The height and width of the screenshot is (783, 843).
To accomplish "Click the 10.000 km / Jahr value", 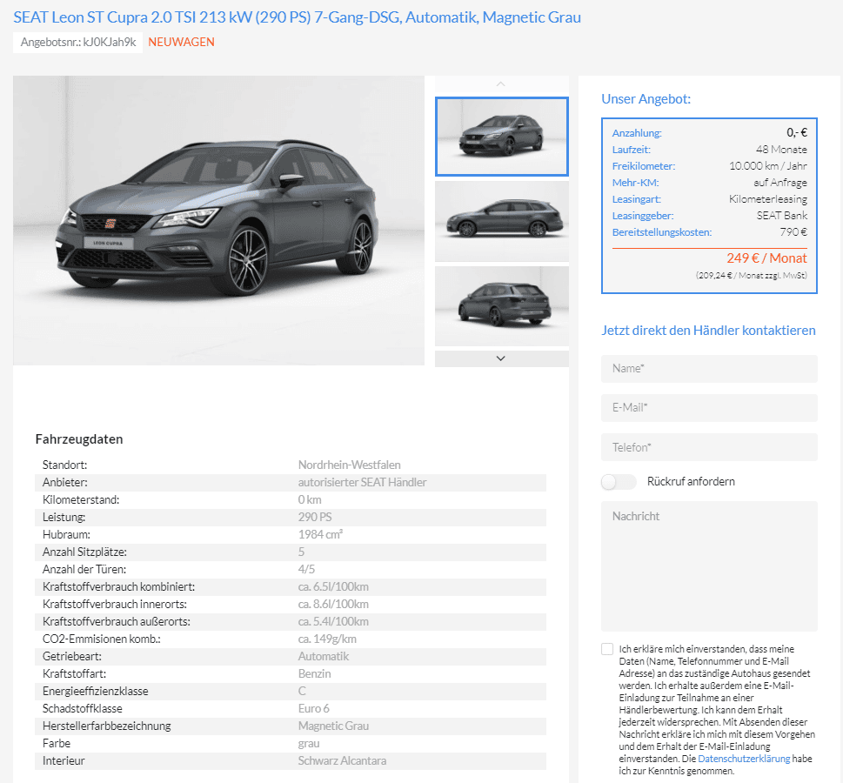I will point(767,166).
